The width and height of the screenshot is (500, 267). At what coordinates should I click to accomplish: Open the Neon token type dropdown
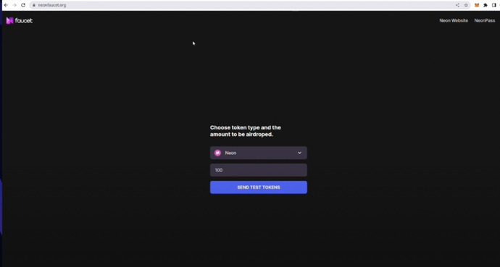tap(258, 153)
